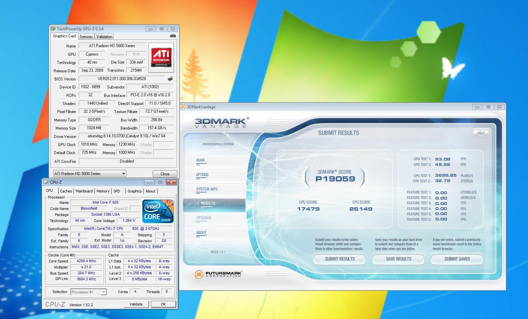Click the 3DMark score P19059
Image resolution: width=528 pixels, height=319 pixels.
pos(335,179)
